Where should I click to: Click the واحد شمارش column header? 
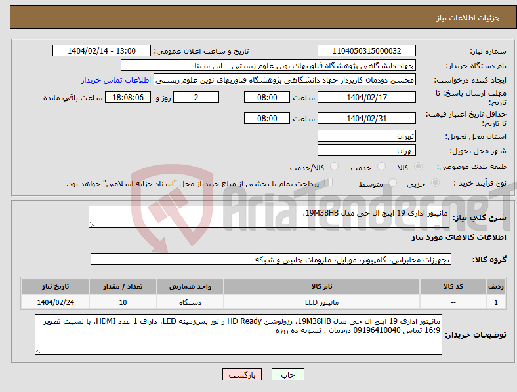[190, 286]
